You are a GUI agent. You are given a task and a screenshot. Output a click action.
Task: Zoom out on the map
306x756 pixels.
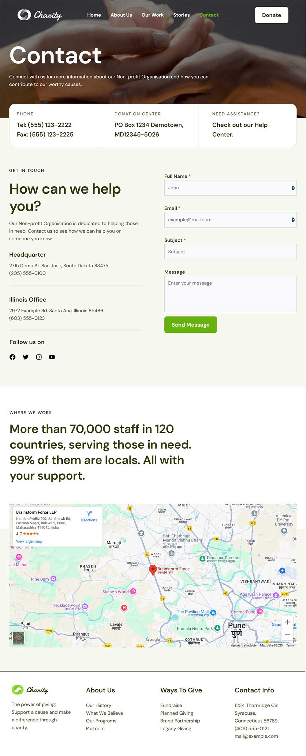(287, 634)
